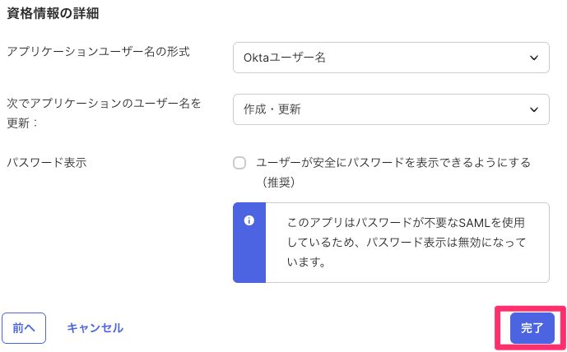Go back with the 前へ button

(24, 327)
